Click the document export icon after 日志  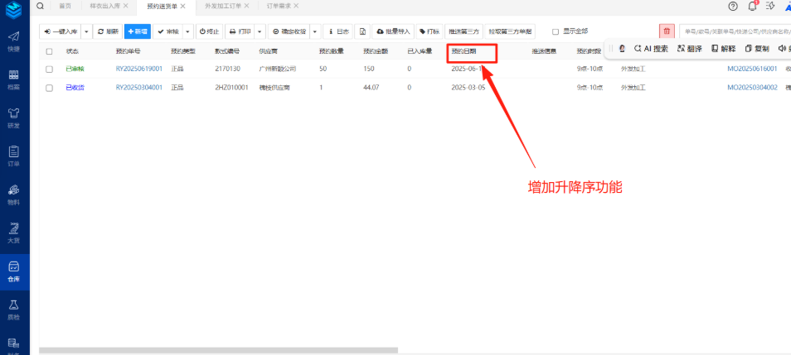point(362,31)
